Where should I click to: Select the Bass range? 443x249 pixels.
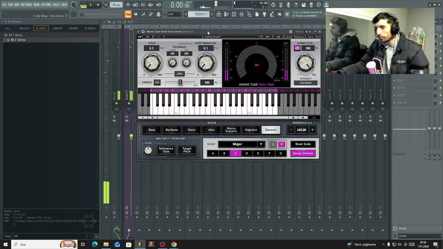point(152,130)
